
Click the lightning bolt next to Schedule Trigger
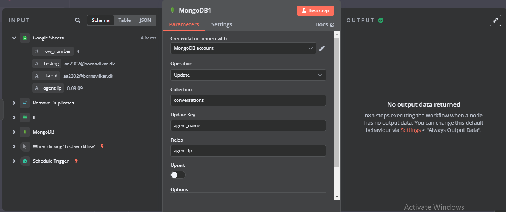point(76,161)
